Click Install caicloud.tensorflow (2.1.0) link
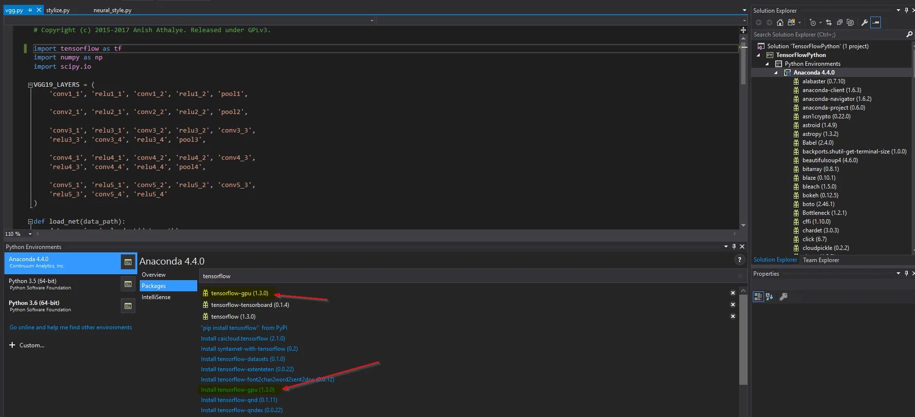This screenshot has width=915, height=417. point(243,338)
